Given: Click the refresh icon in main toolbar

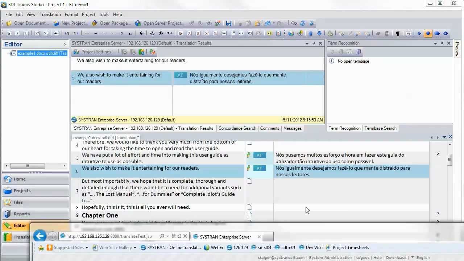Looking at the screenshot, I should coord(303,23).
